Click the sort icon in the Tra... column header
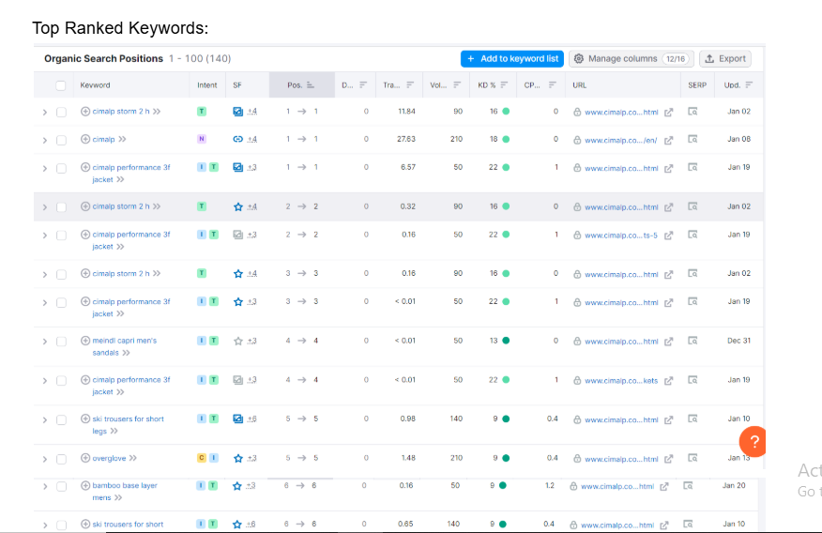The width and height of the screenshot is (822, 533). click(410, 84)
